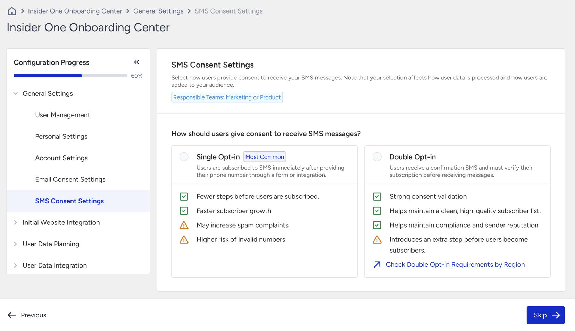Click 'Helps maintain a clean, high-quality subscriber list.'

tap(465, 211)
